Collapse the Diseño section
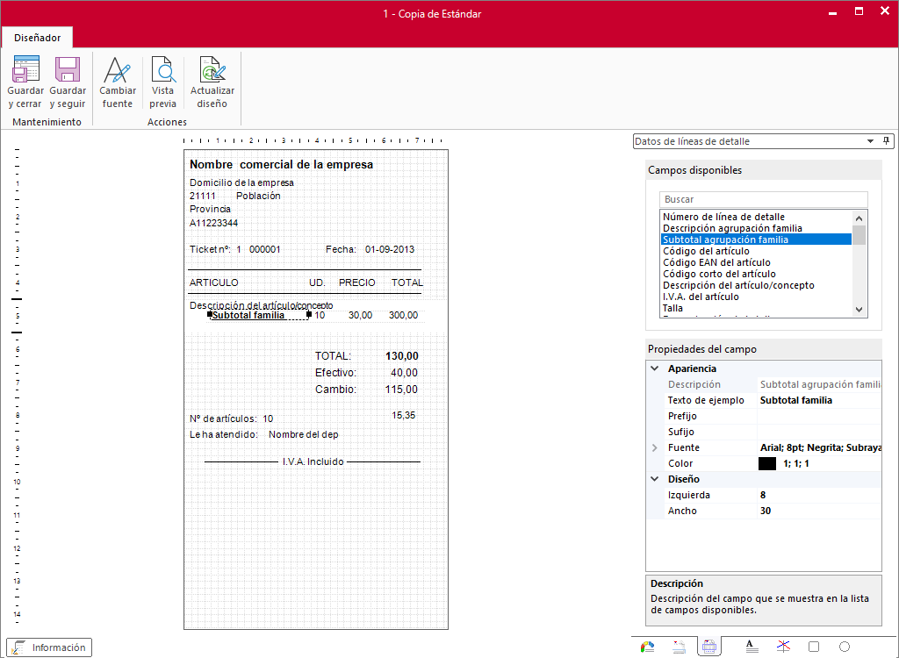The image size is (899, 658). point(655,479)
